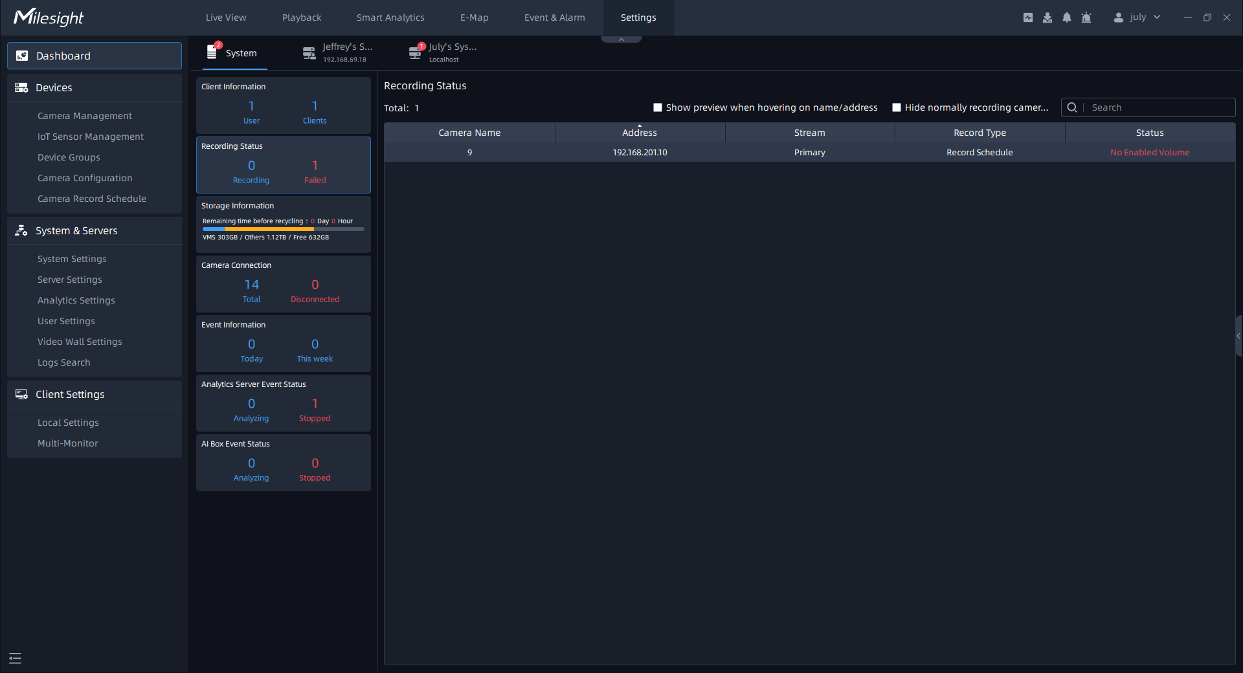Click the magnifier icon in the search box

(1072, 107)
